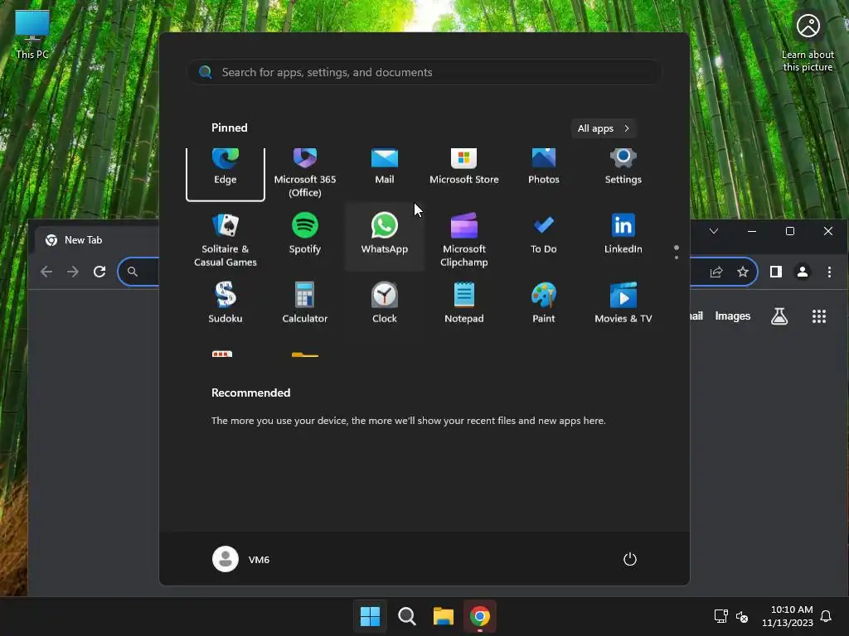The height and width of the screenshot is (636, 849).
Task: Click the Windows Start button on taskbar
Action: (x=371, y=616)
